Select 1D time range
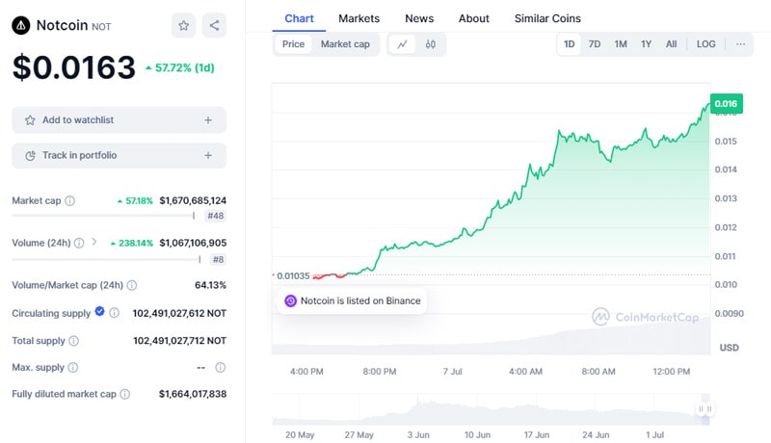 pyautogui.click(x=569, y=44)
